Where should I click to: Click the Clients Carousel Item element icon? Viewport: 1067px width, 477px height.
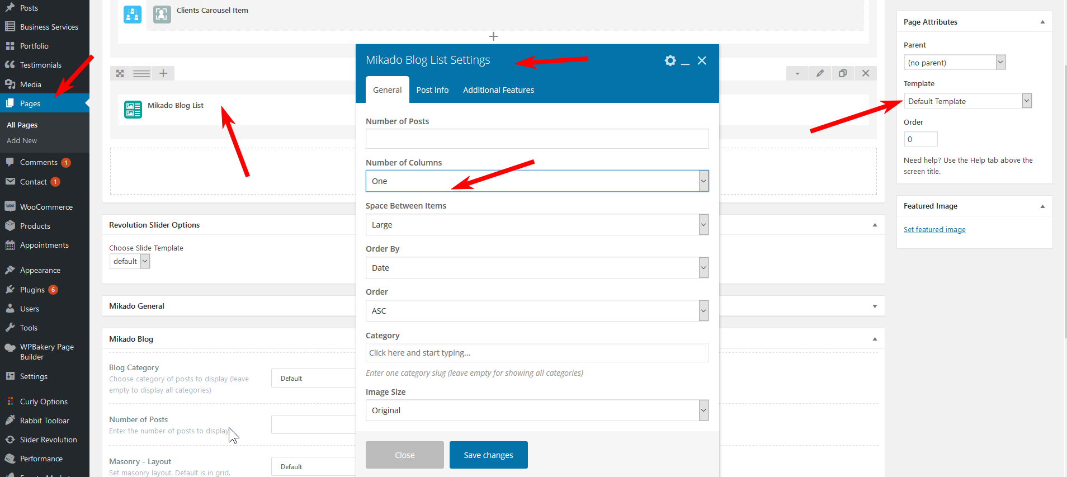pos(162,15)
